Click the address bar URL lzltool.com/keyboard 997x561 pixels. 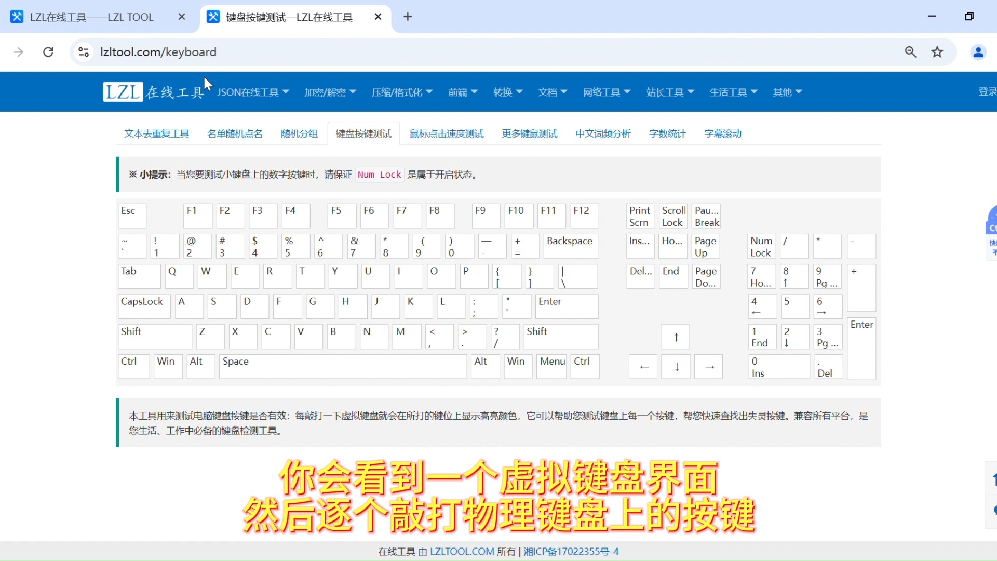pyautogui.click(x=158, y=52)
